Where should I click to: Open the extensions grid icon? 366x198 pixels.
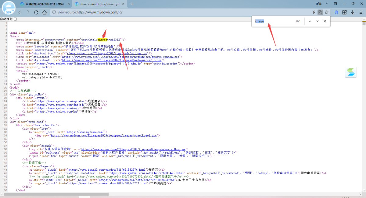pos(344,12)
